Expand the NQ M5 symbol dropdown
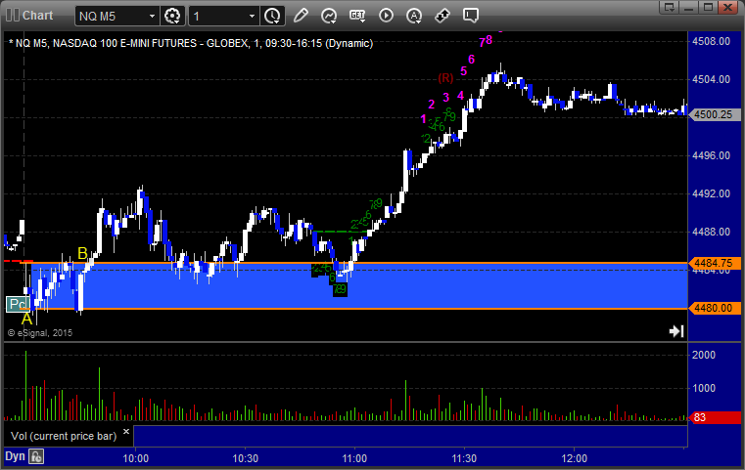Viewport: 745px width, 470px height. (x=152, y=17)
